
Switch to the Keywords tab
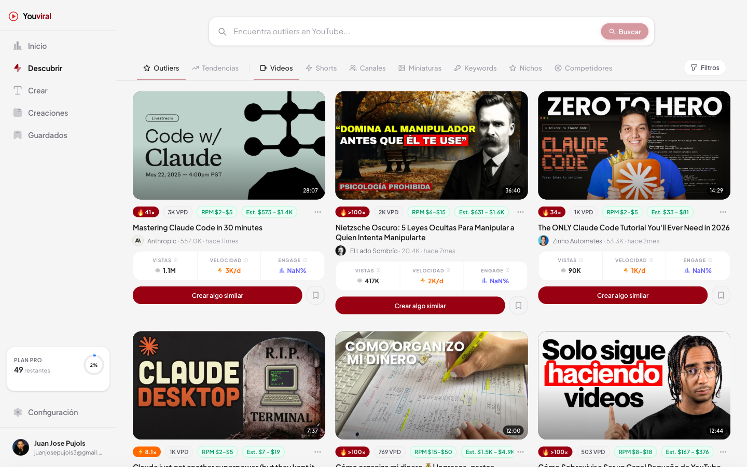tap(475, 68)
